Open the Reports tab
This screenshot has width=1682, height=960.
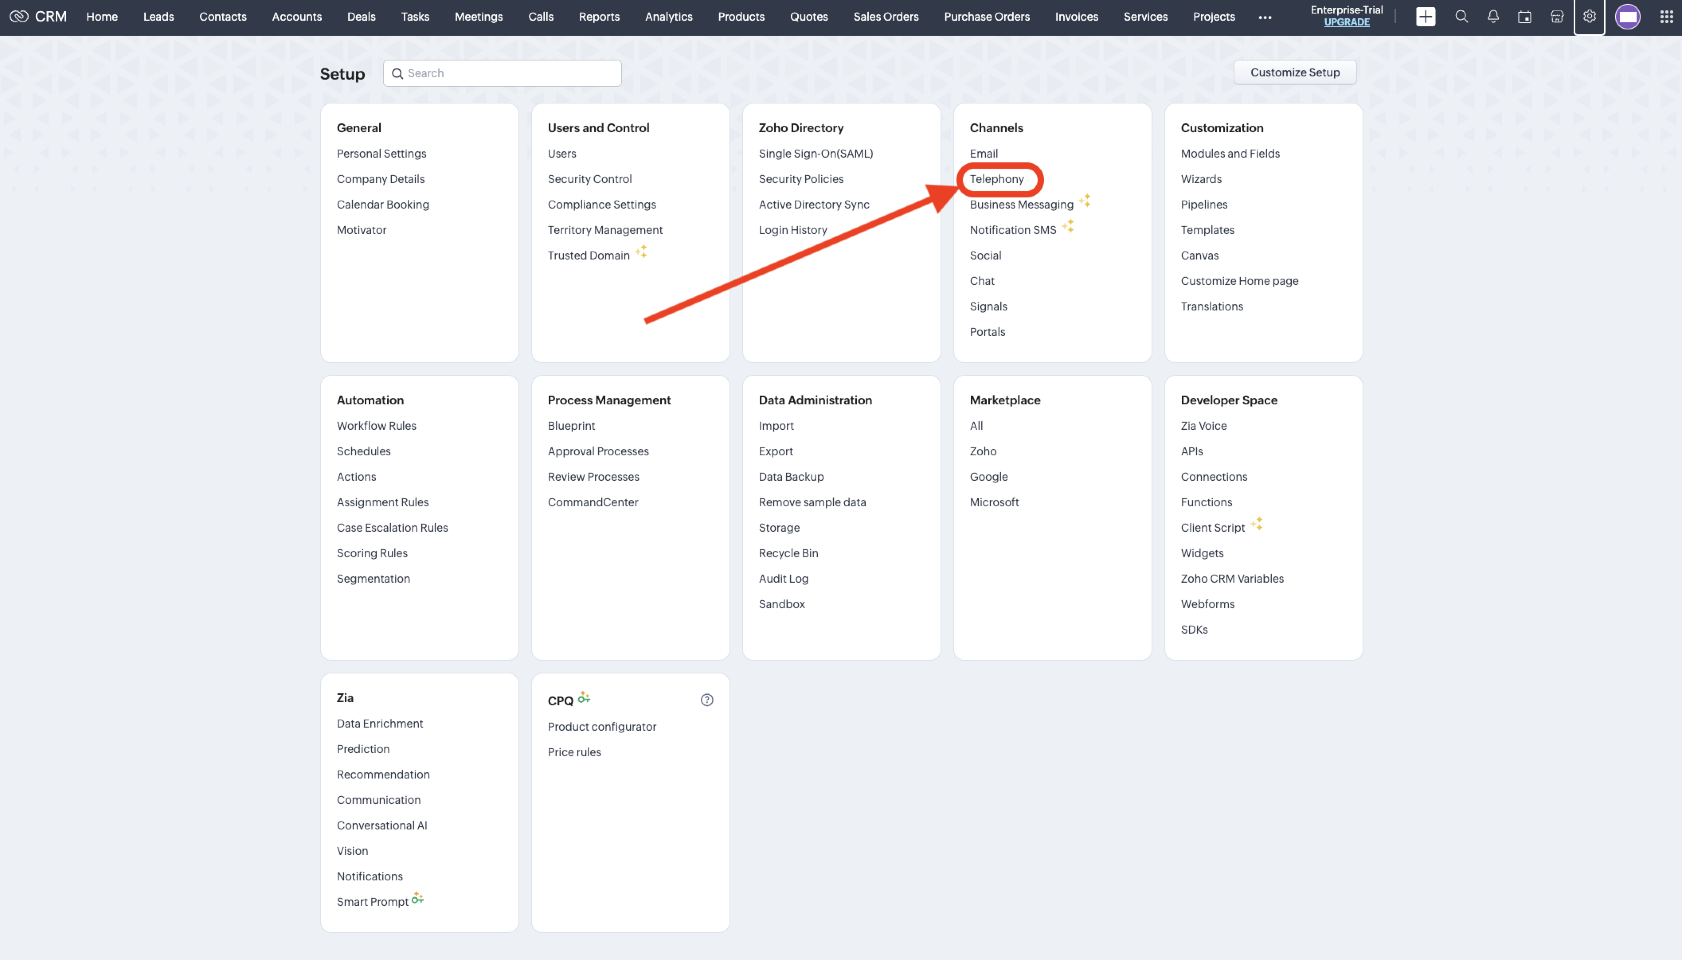[599, 16]
